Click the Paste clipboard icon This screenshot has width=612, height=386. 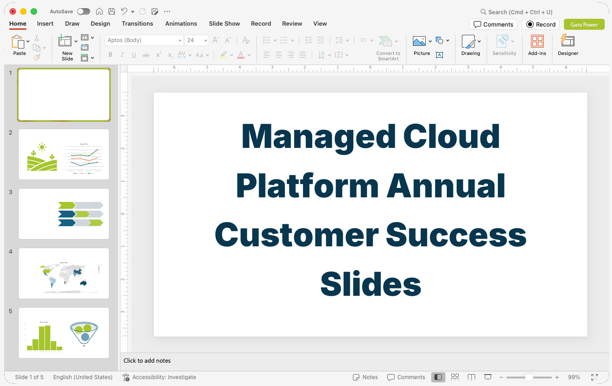pyautogui.click(x=18, y=42)
